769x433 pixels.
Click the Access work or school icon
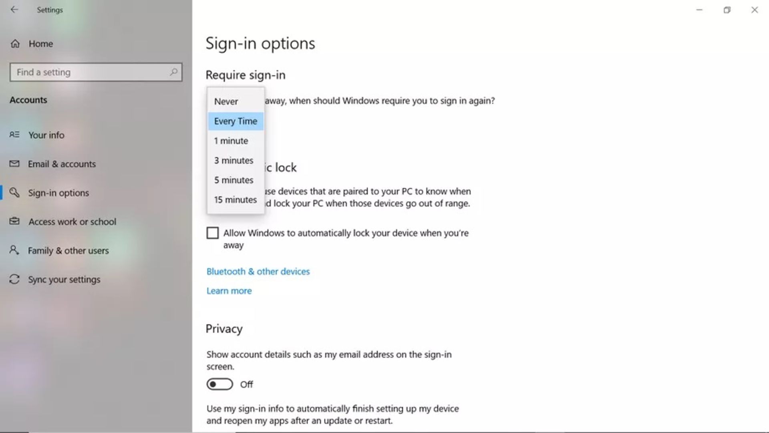[14, 221]
